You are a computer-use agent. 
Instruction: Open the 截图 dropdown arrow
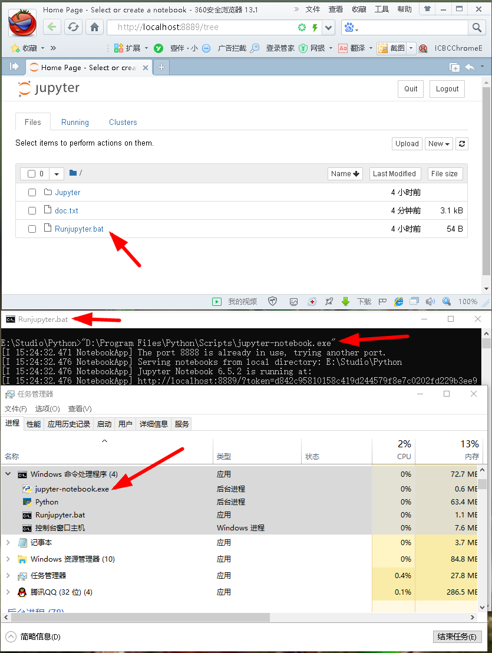[411, 48]
